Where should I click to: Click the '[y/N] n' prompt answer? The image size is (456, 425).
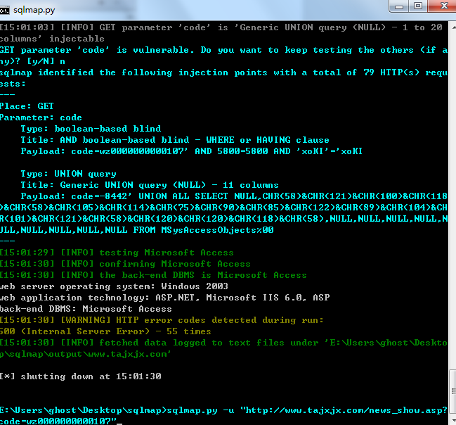[46, 61]
